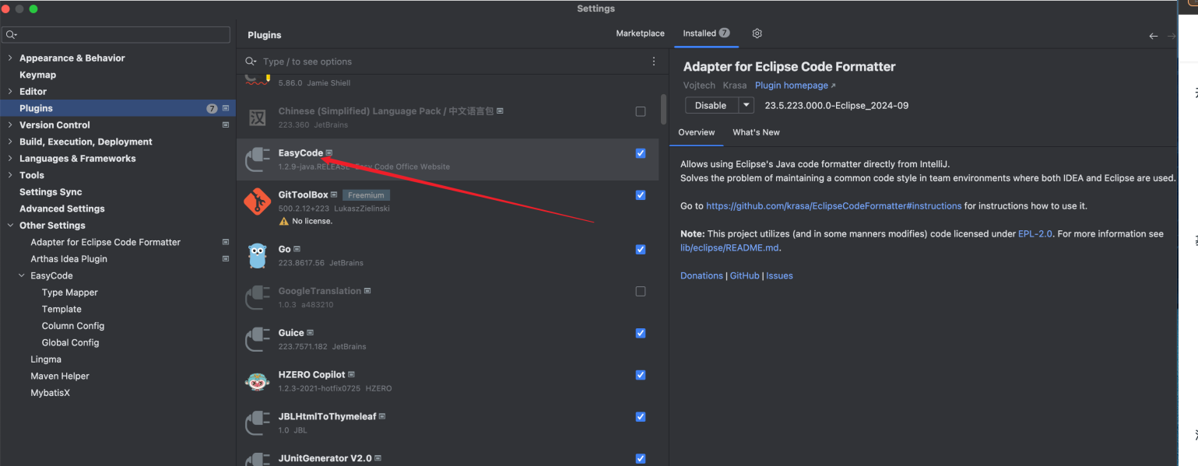The height and width of the screenshot is (466, 1198).
Task: Click the HZERO Copilot plugin icon
Action: point(258,381)
